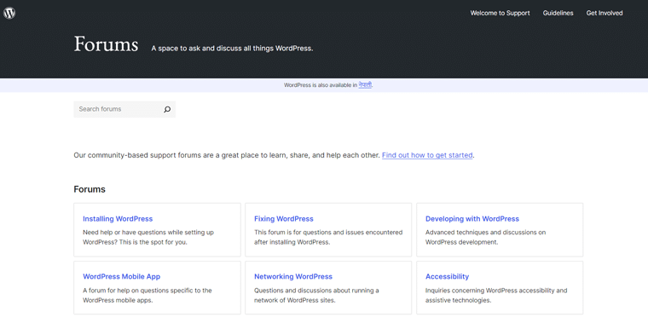This screenshot has height=317, width=648.
Task: Click 'Our community-based support forums' intro text
Action: [x=227, y=155]
